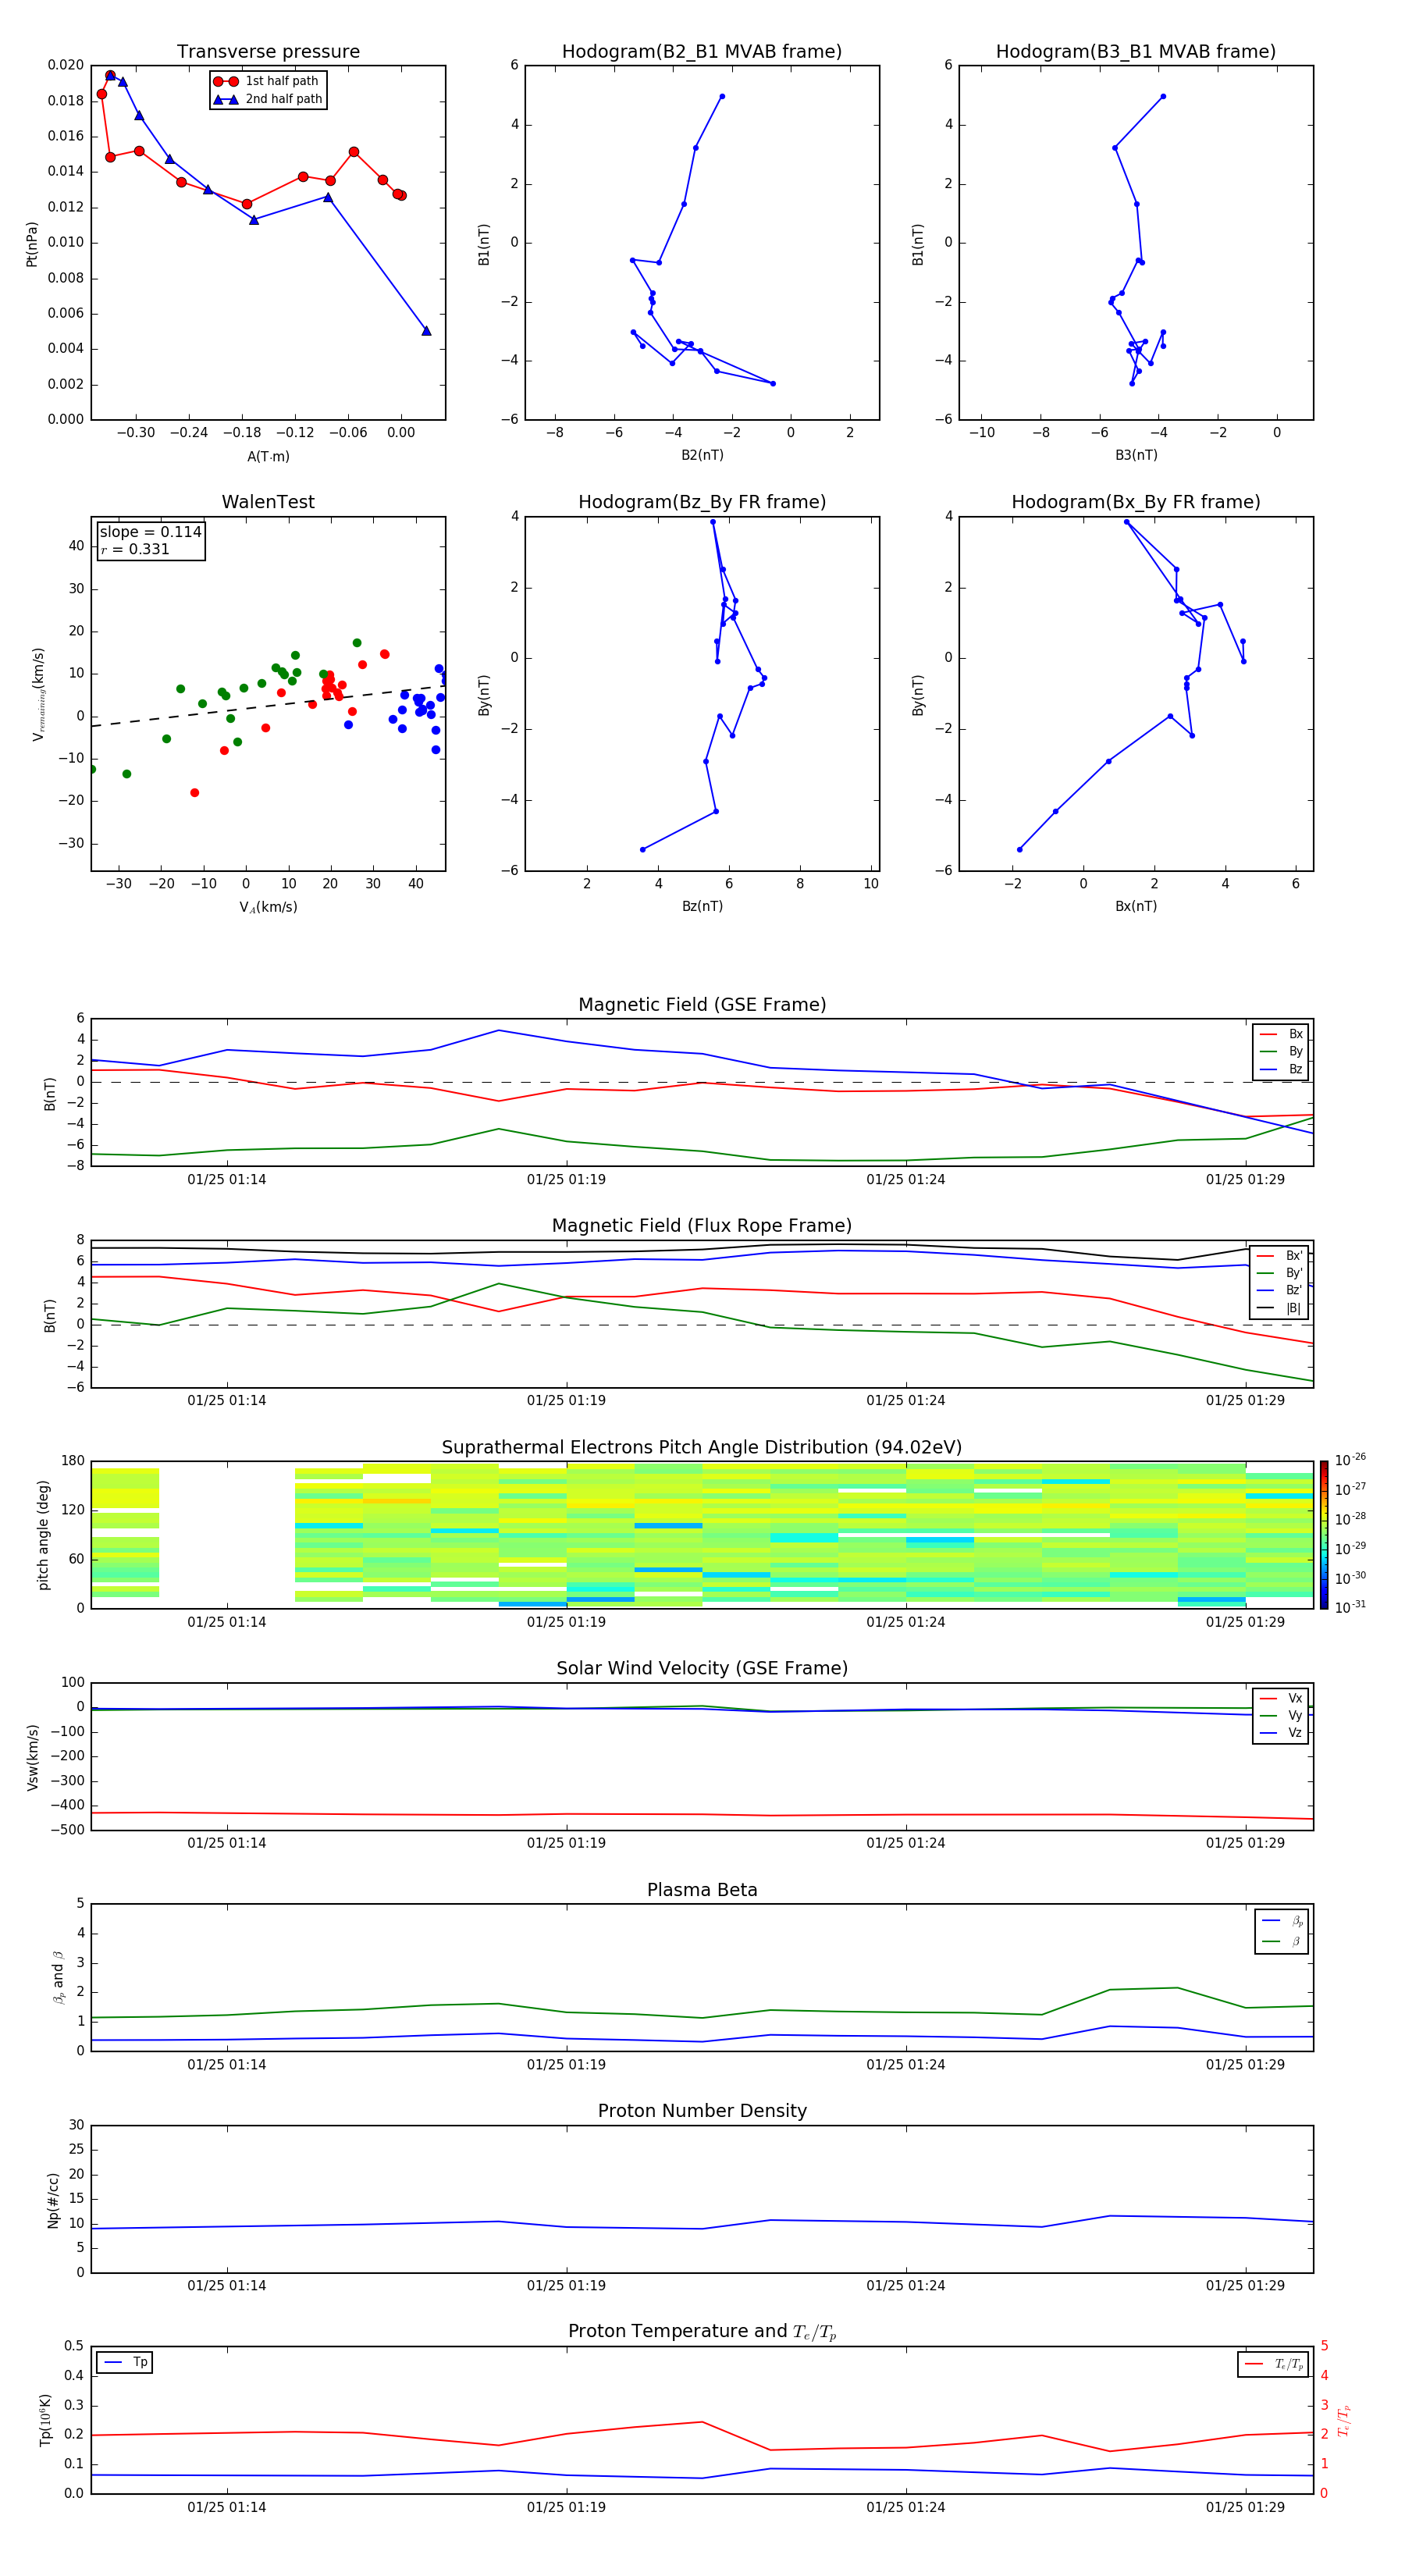Click the 'Pt(nPa)' y-axis label
The image size is (1405, 2576).
32,243
